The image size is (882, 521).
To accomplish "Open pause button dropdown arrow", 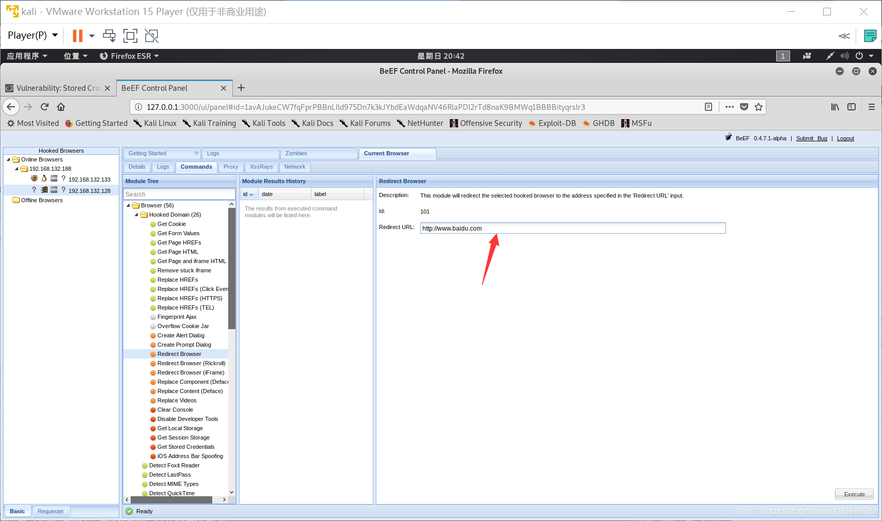I will click(92, 36).
